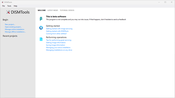
Task: Click the Getting started blue circle icon
Action: point(41,28)
